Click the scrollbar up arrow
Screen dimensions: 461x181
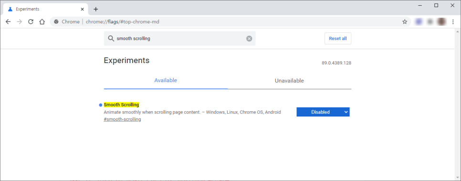coord(458,31)
